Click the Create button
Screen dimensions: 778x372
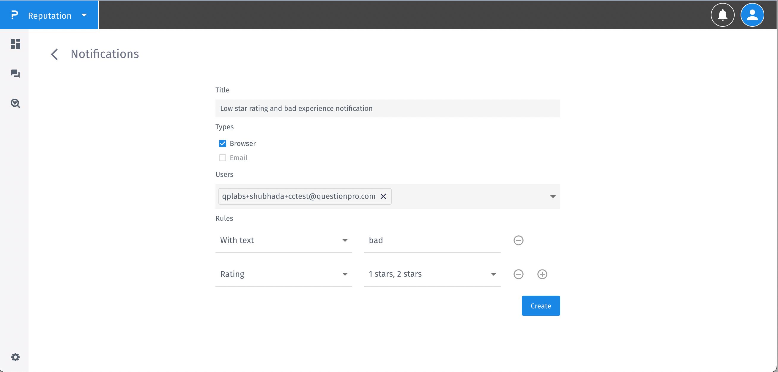pyautogui.click(x=540, y=305)
